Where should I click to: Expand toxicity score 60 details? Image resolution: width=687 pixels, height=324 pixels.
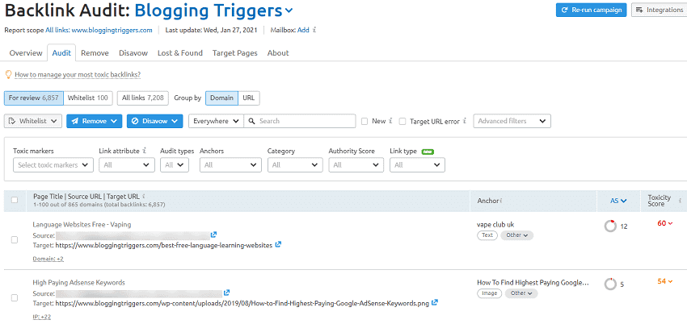click(664, 223)
